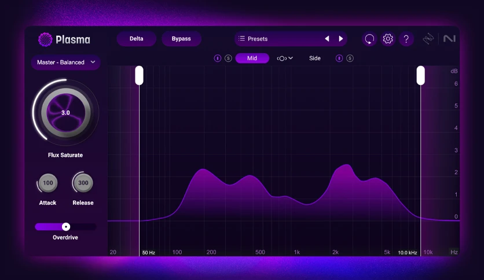Viewport: 484px width, 280px height.
Task: Click the Attack label
Action: click(47, 203)
